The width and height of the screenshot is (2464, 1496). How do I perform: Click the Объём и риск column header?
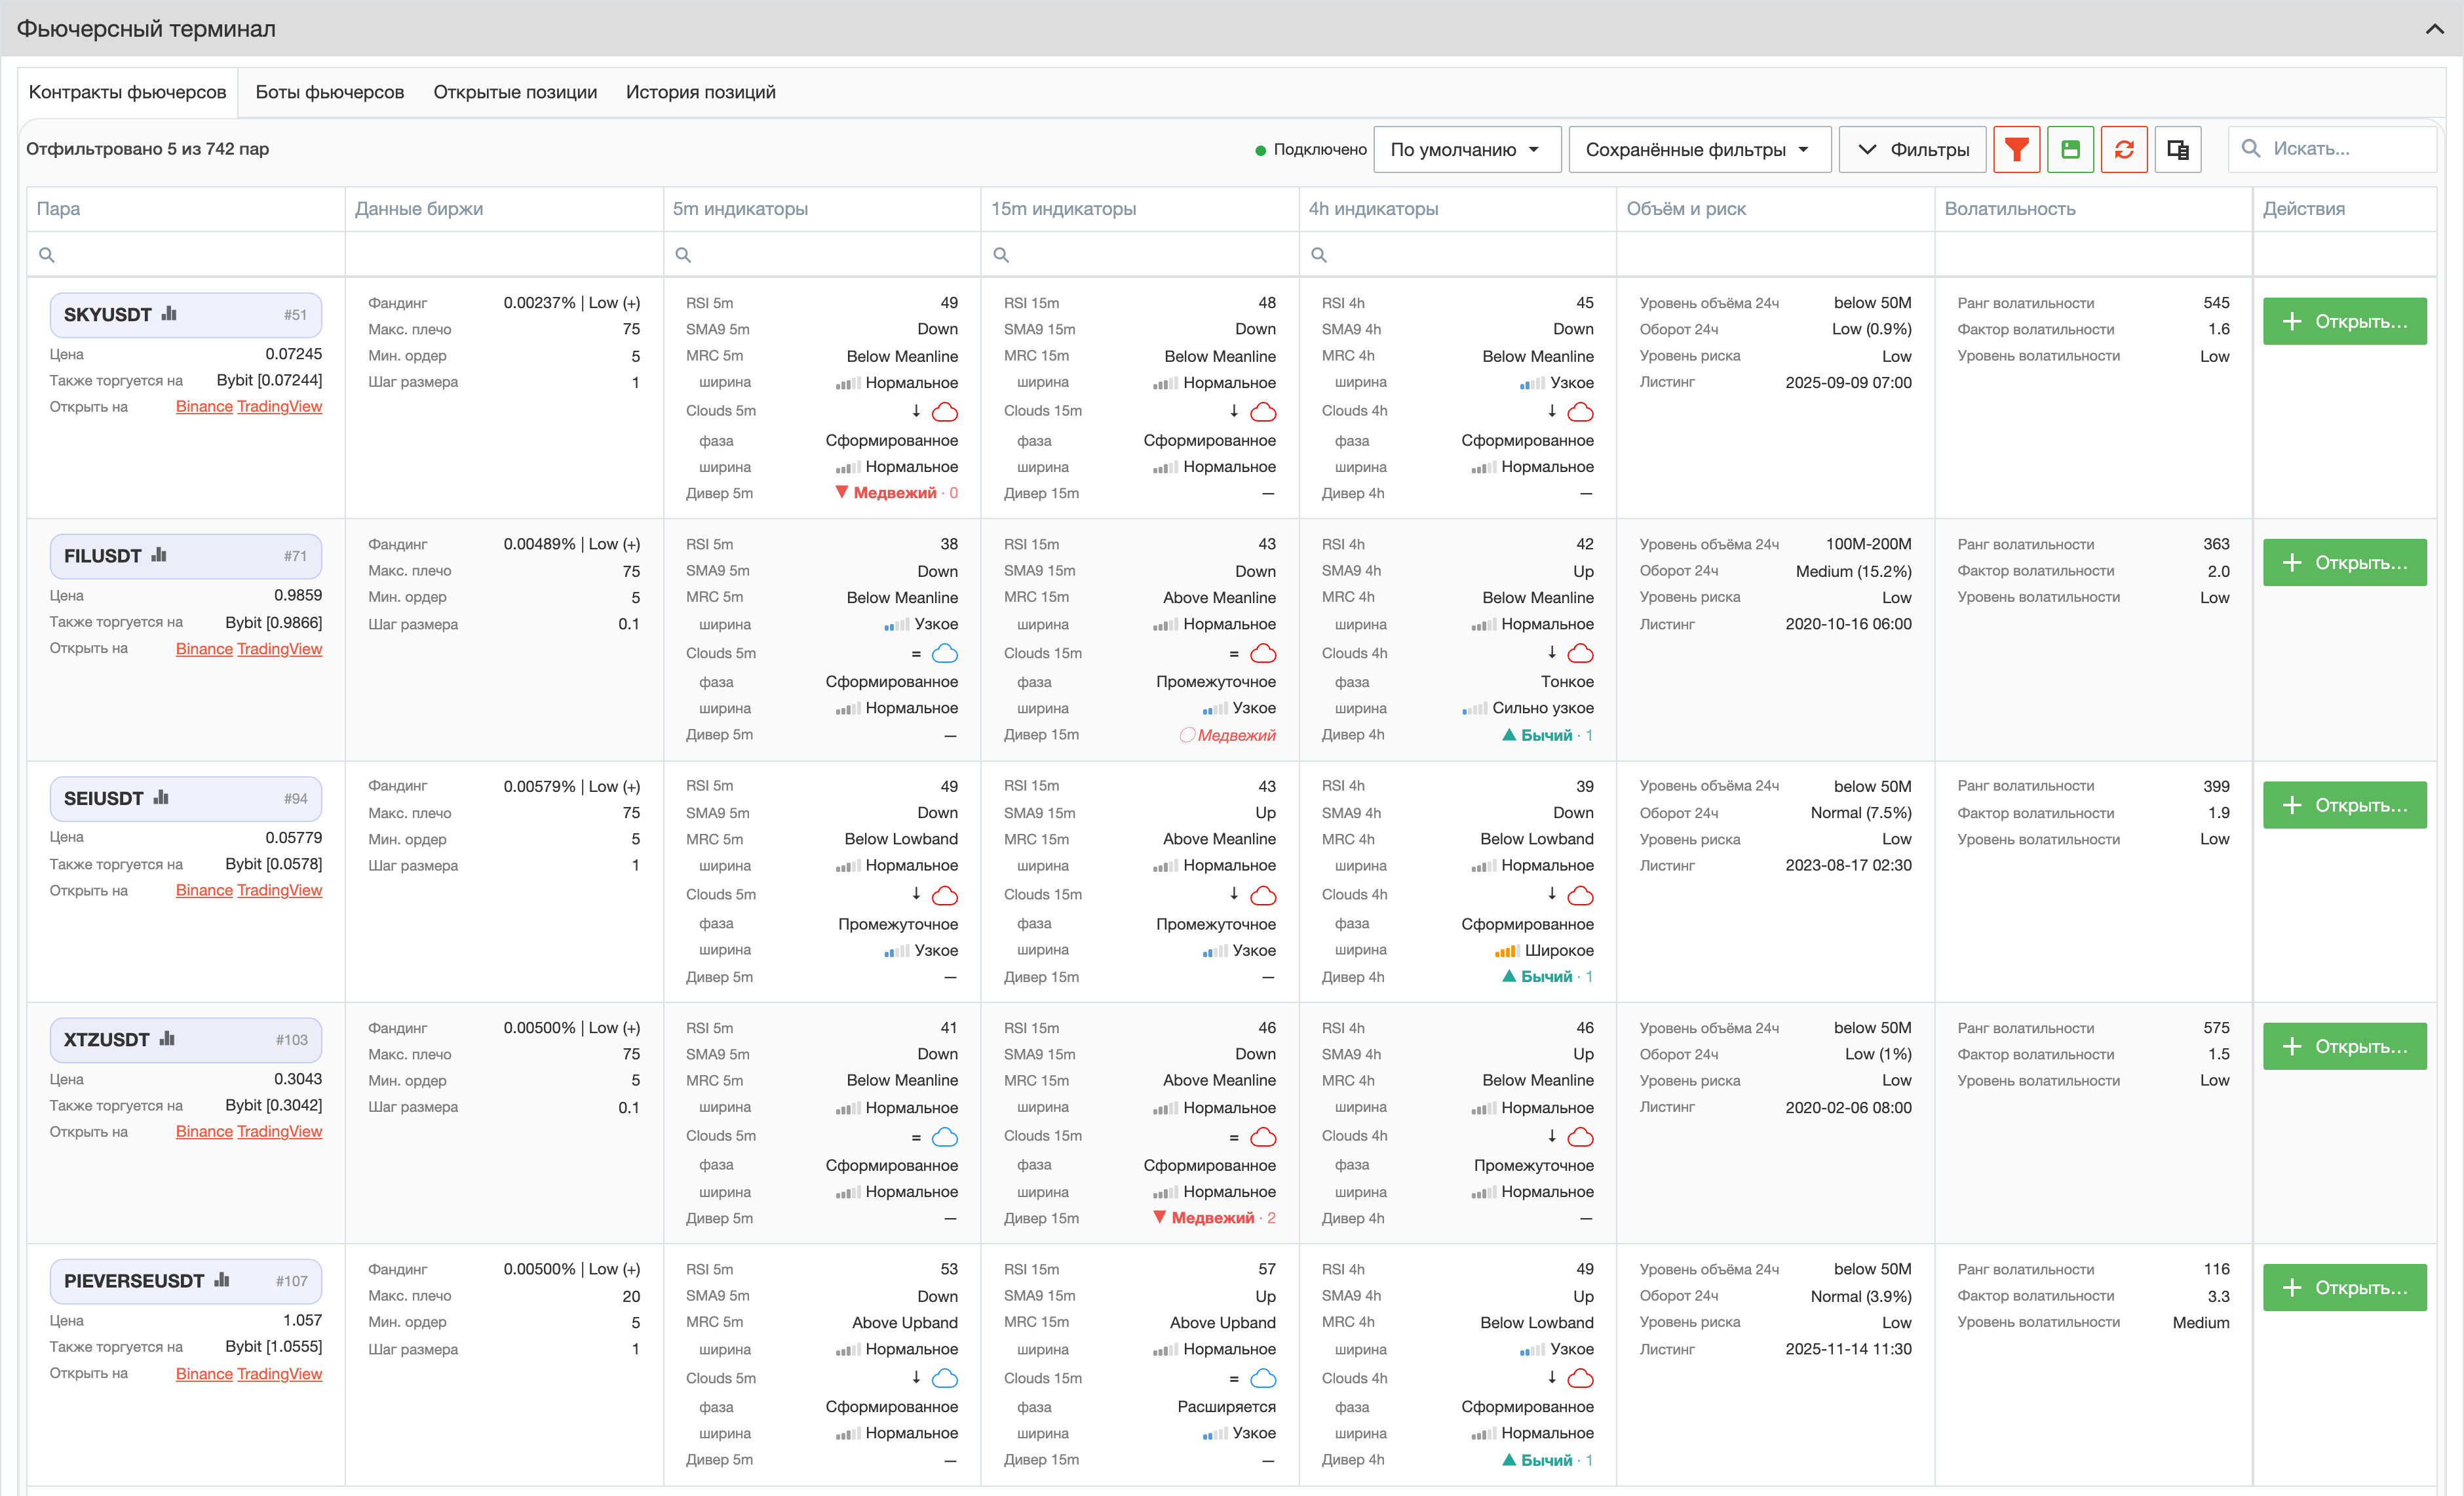[1775, 208]
